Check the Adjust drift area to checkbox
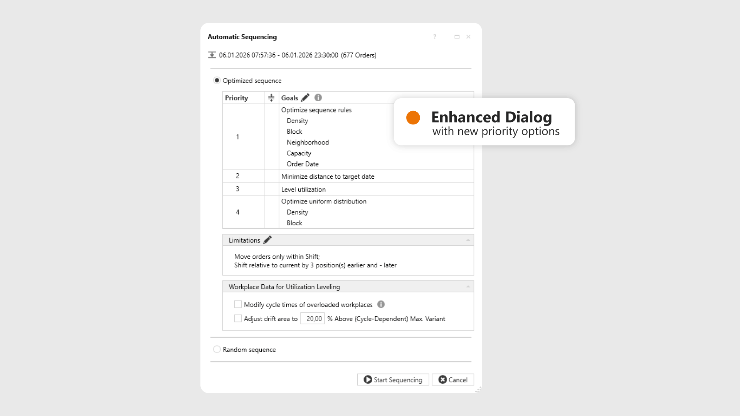 click(x=238, y=319)
